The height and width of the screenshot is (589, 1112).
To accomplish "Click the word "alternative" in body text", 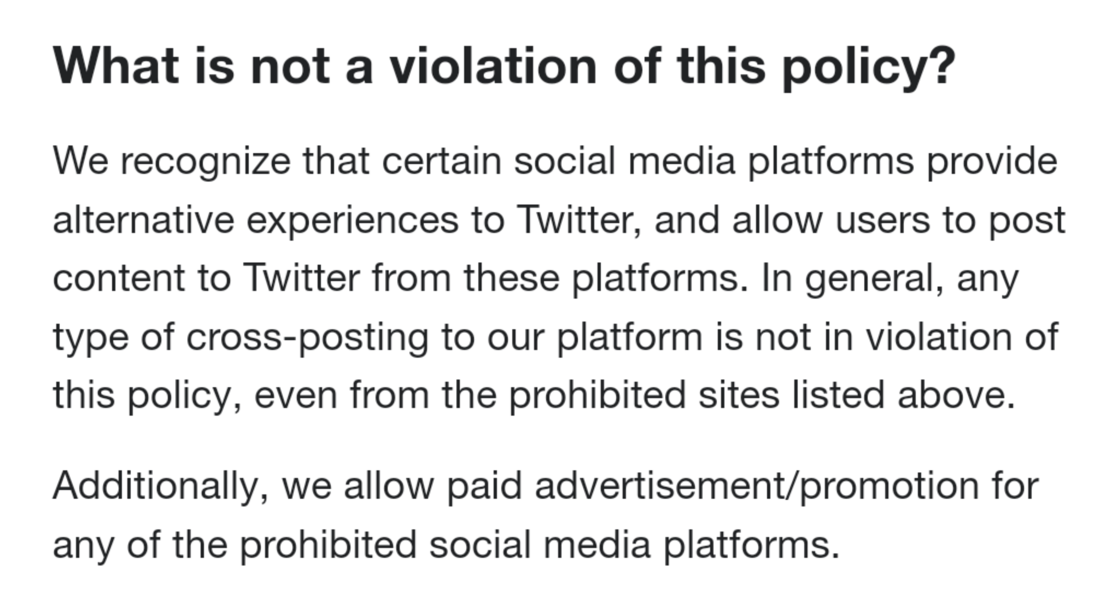I will (x=144, y=220).
